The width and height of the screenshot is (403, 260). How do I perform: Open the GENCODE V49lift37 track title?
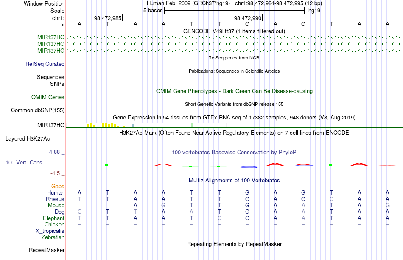tap(234, 31)
